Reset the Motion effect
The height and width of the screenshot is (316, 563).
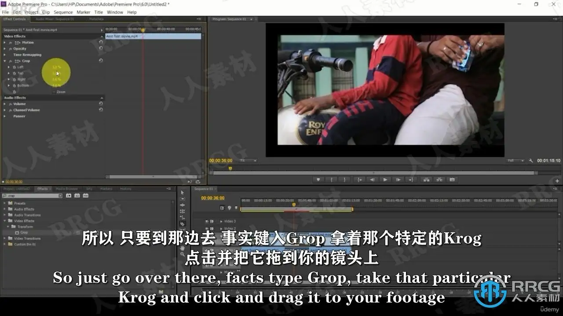click(x=101, y=43)
